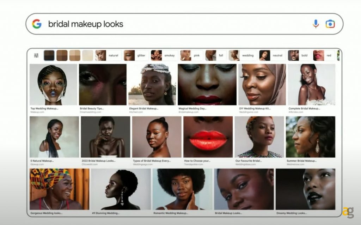The width and height of the screenshot is (361, 225).
Task: Select the lightest skin tone swatch
Action: click(x=88, y=55)
